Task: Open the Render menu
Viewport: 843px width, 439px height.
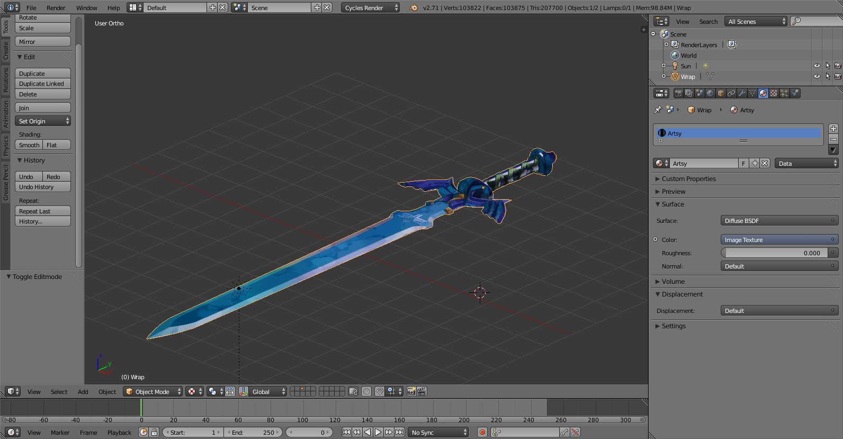Action: click(56, 8)
